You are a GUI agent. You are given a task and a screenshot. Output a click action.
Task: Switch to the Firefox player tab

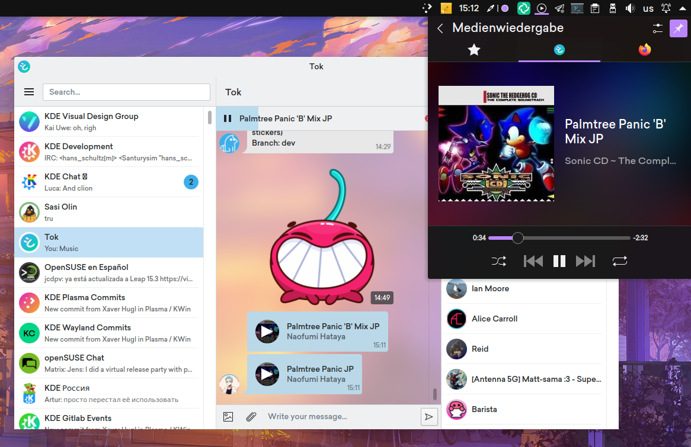point(645,50)
